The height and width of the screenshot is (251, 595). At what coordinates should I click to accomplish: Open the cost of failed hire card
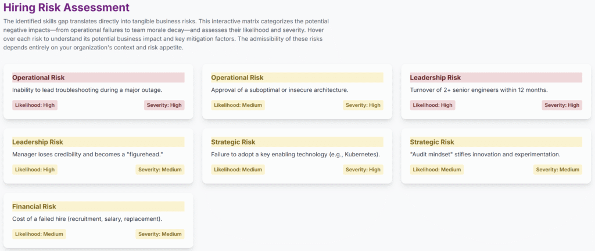click(98, 220)
